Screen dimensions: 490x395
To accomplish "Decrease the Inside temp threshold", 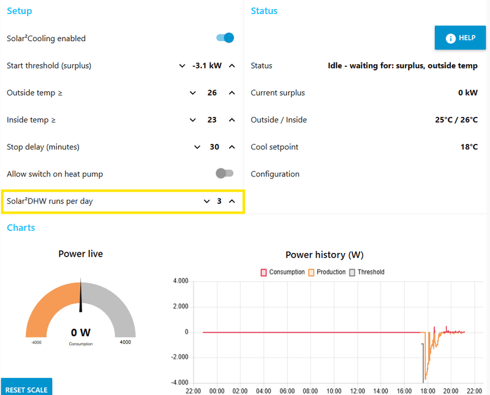I will click(x=193, y=120).
